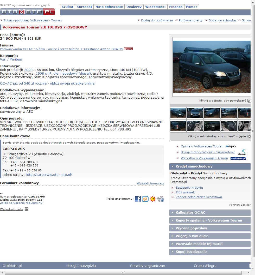
Task: Send the listing by email envelope icon
Action: 160,199
